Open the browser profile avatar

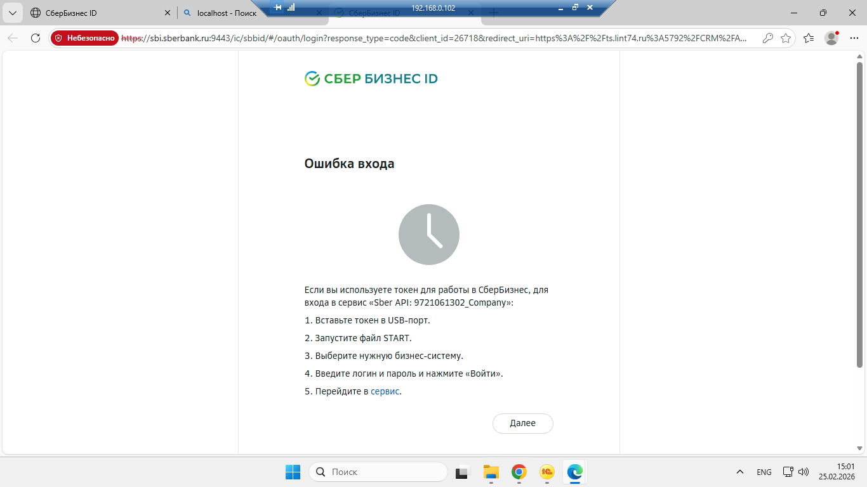point(831,38)
